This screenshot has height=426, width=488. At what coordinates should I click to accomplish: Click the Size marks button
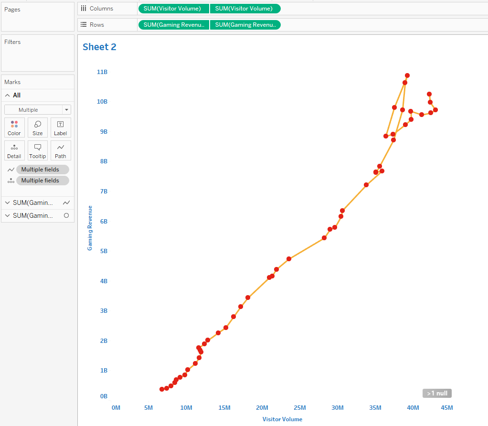click(x=38, y=128)
